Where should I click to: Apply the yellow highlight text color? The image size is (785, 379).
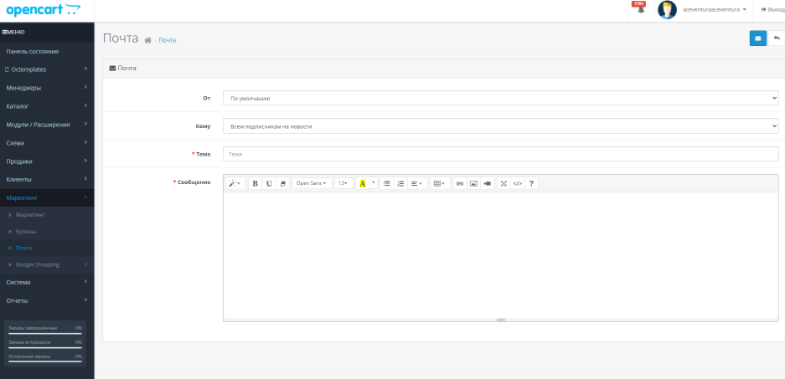363,183
